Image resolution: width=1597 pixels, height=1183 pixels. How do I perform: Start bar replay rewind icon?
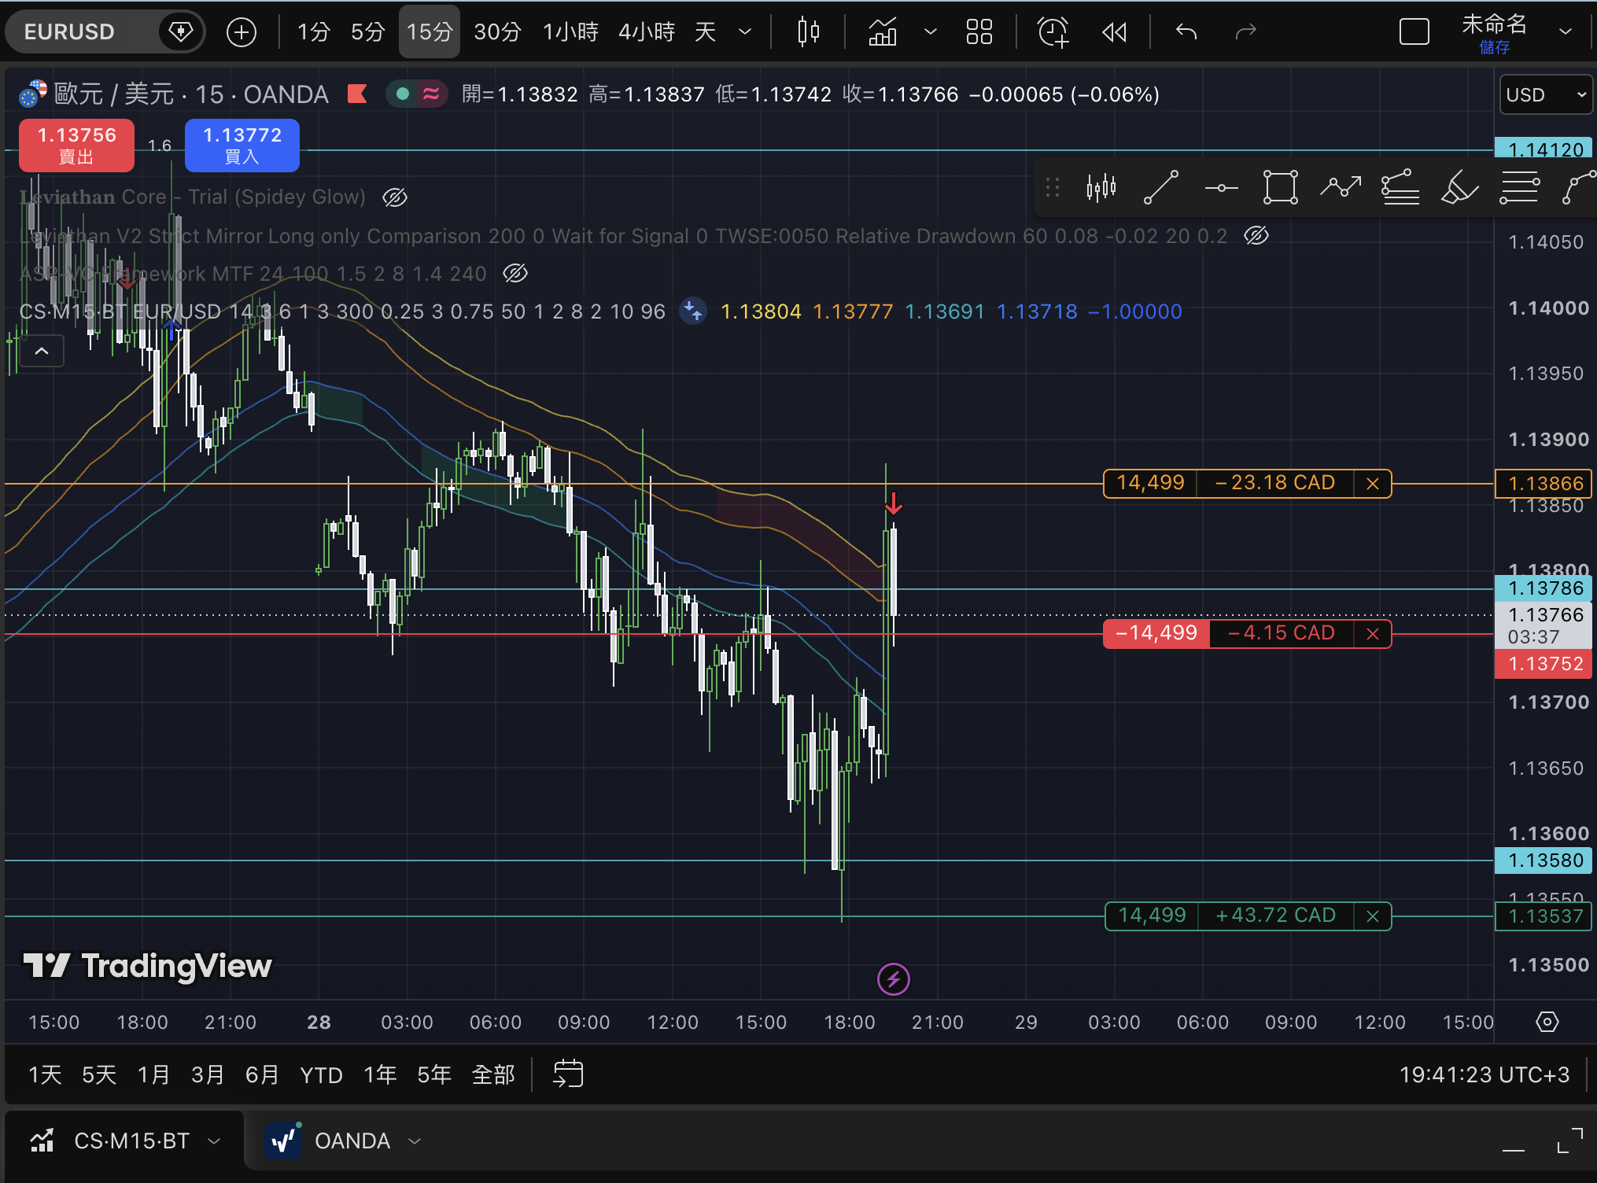click(x=1114, y=32)
